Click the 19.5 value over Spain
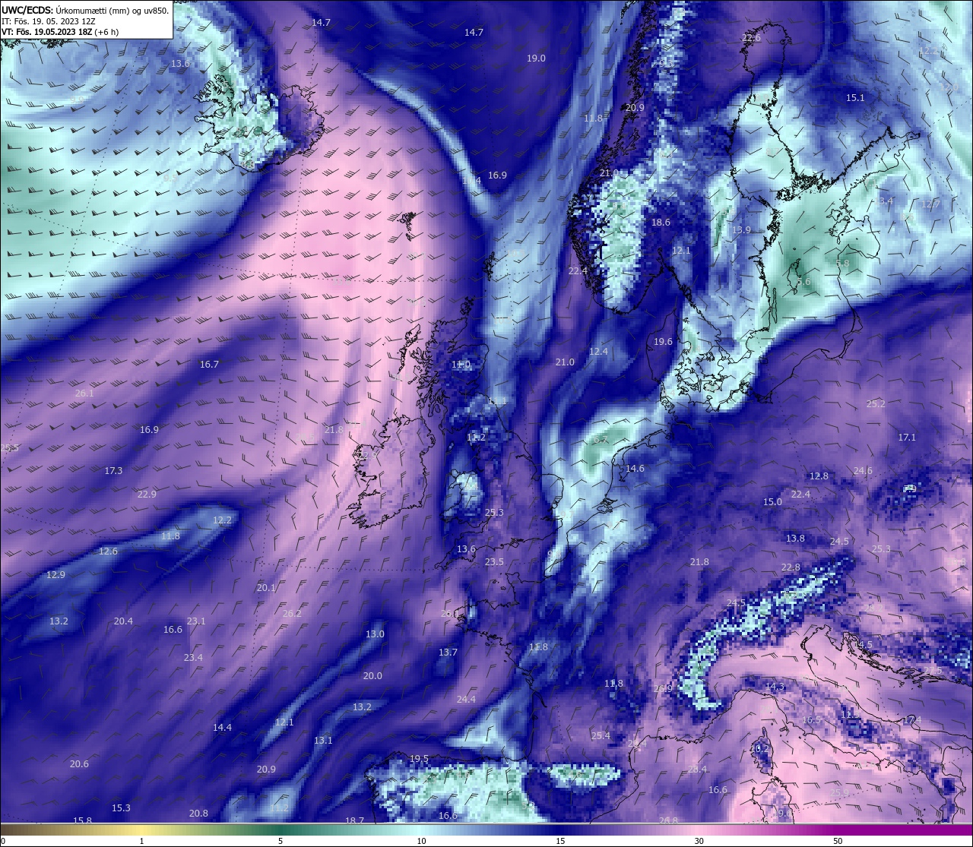 coord(419,759)
